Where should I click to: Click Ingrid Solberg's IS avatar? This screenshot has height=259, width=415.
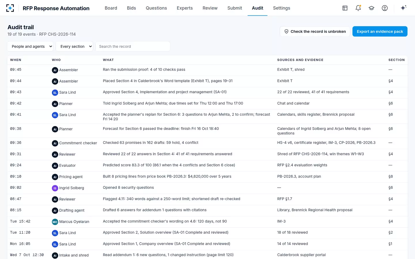click(x=55, y=188)
